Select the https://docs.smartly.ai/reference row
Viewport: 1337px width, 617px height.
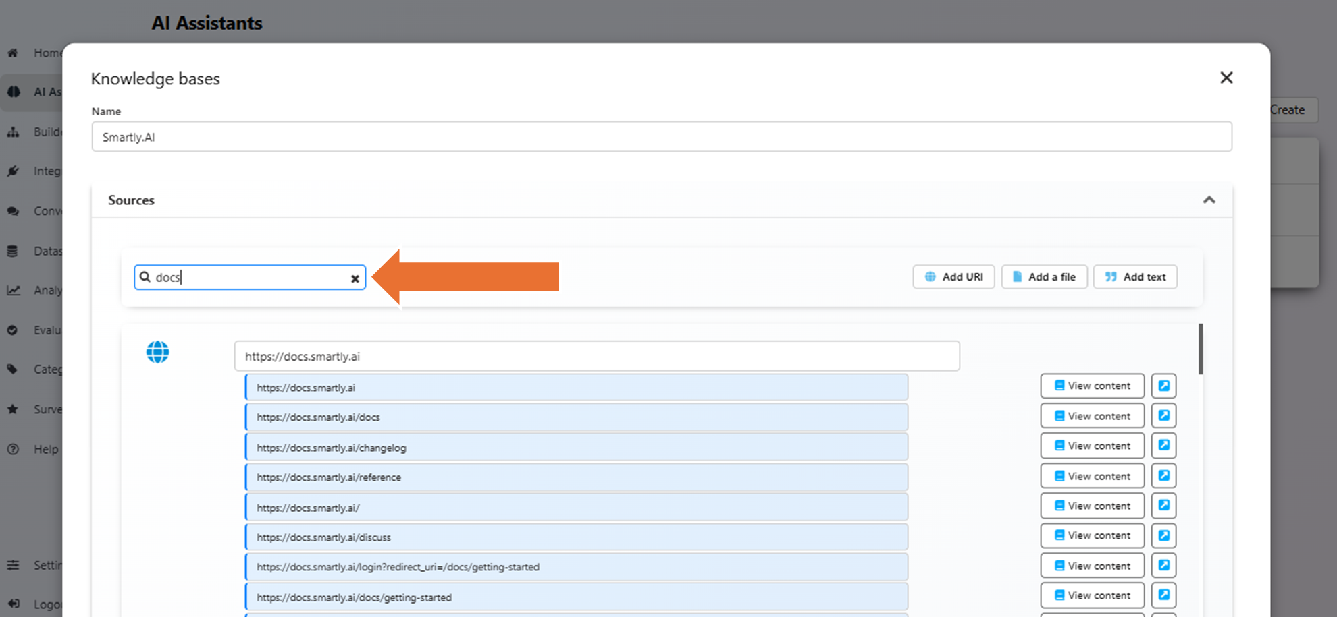pyautogui.click(x=577, y=477)
